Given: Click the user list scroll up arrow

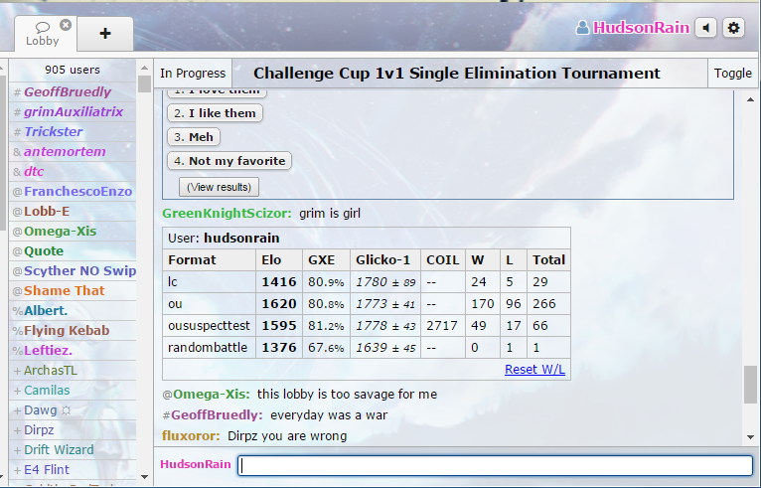Looking at the screenshot, I should click(x=144, y=68).
